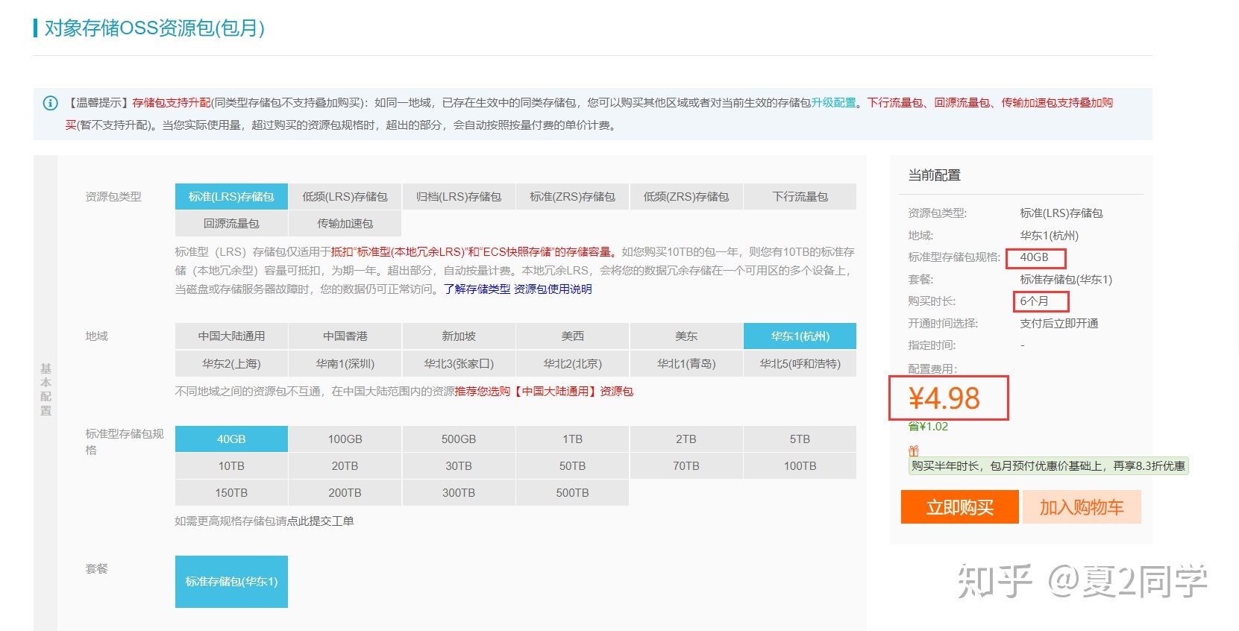1239x631 pixels.
Task: Pick the 传输加速包 option
Action: click(345, 224)
